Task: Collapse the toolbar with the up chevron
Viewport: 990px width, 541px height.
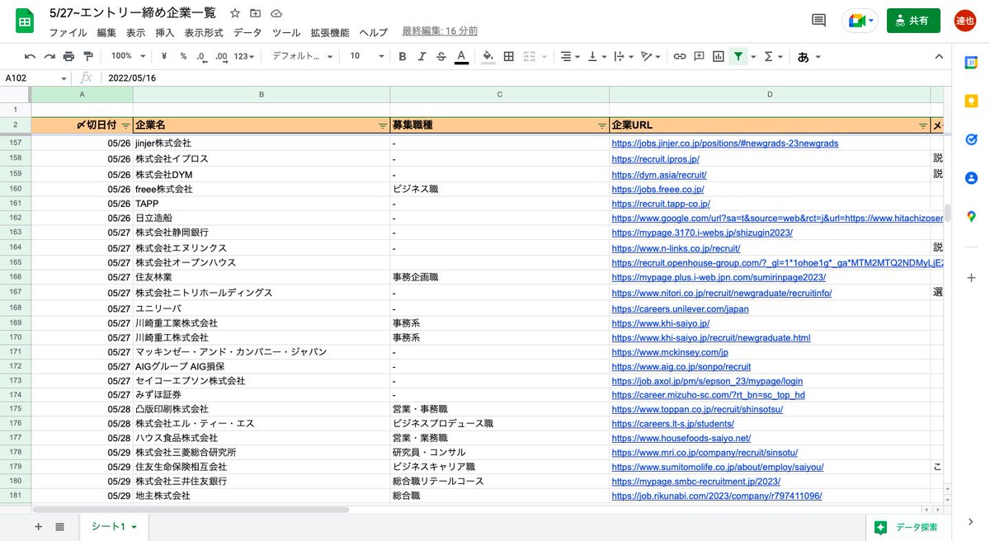Action: tap(938, 56)
